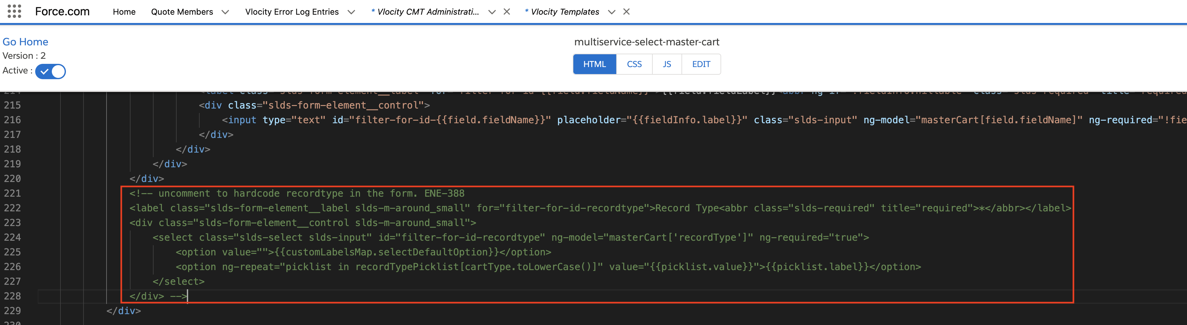Click line number 228 in gutter
This screenshot has width=1187, height=325.
(12, 296)
